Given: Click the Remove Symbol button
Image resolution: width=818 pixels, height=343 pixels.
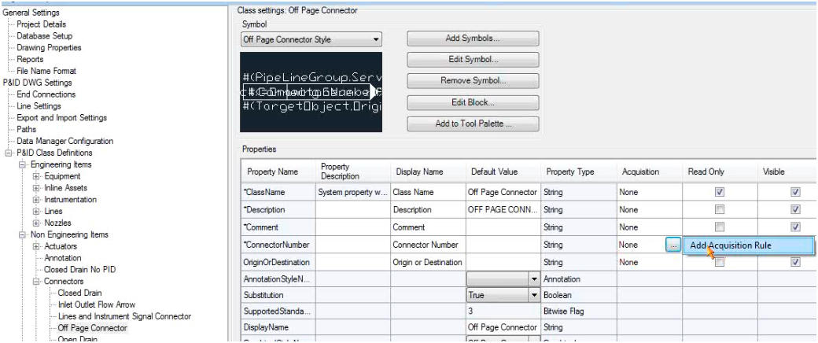Looking at the screenshot, I should tap(473, 81).
